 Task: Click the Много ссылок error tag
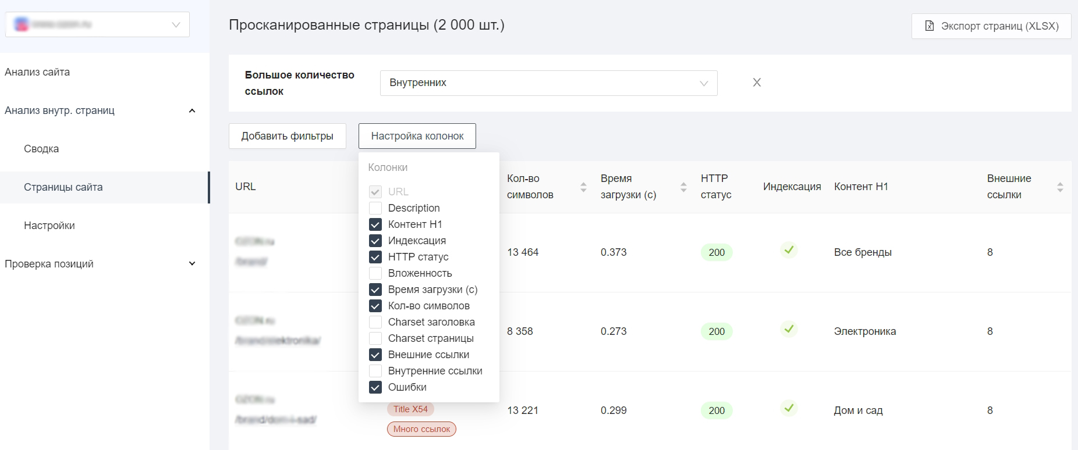click(x=421, y=429)
